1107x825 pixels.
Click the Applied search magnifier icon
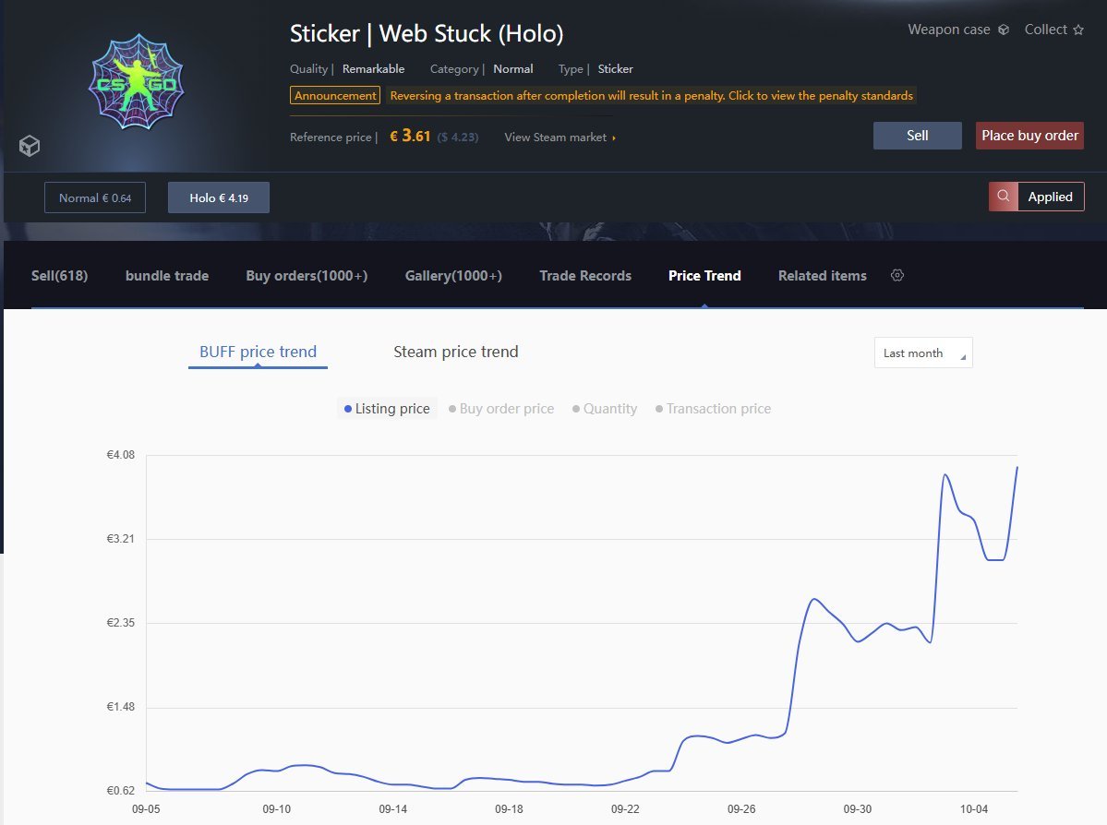pos(1004,197)
